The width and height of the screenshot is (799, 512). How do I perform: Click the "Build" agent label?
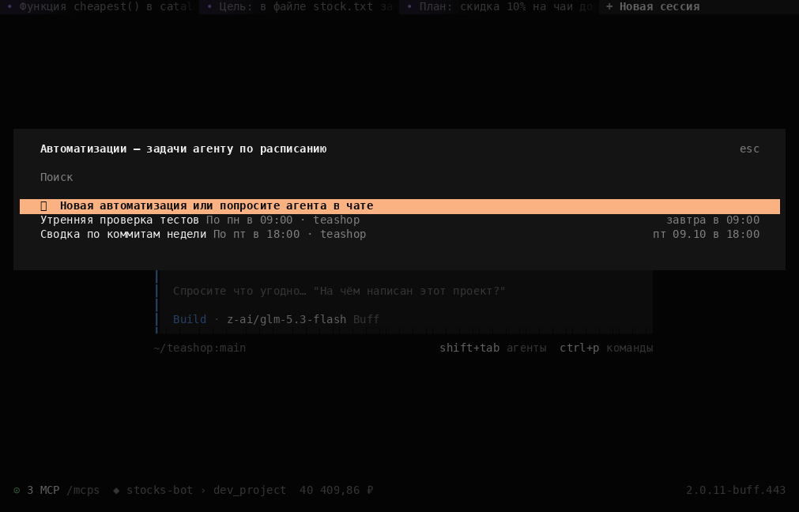point(190,319)
